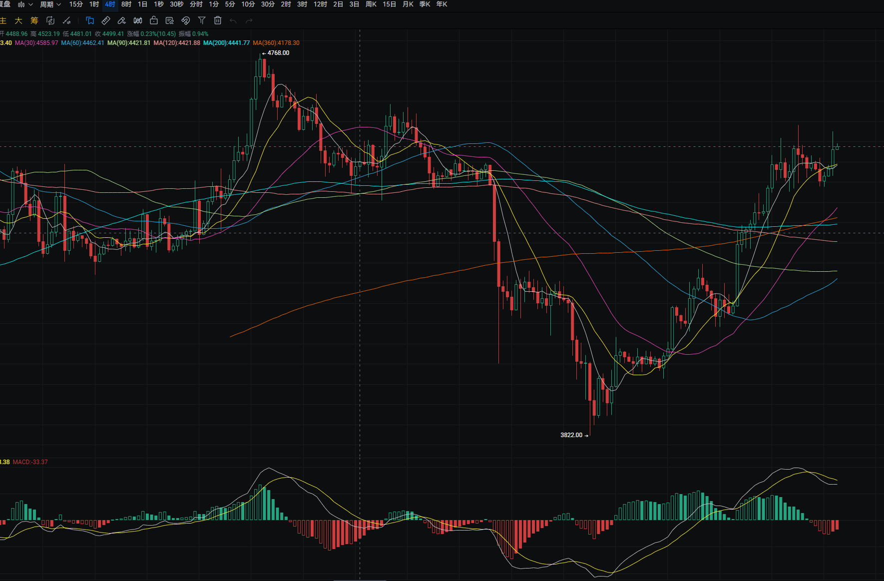Toggle the hide drawings link icon

pos(185,20)
